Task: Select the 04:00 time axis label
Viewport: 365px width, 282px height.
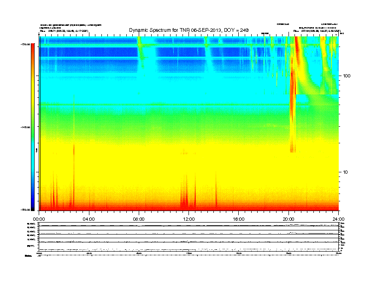Action: pos(89,219)
